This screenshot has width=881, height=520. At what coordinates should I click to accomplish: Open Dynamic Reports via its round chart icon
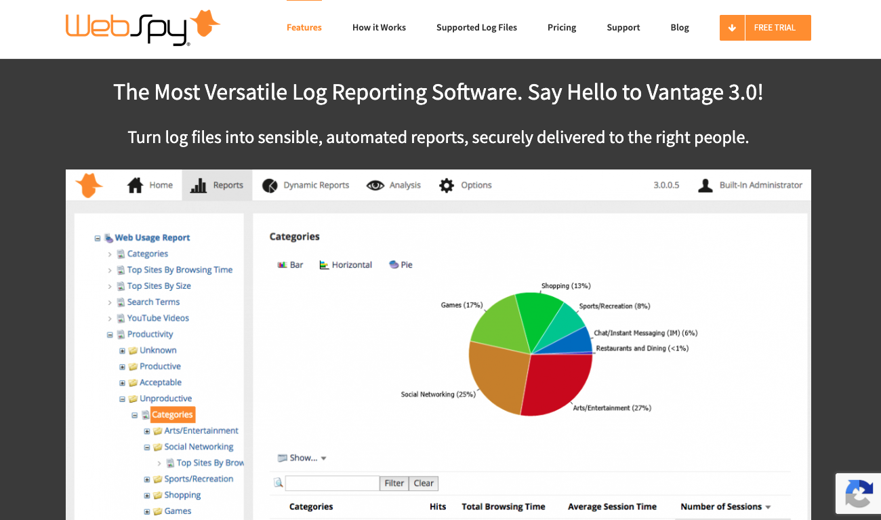point(270,185)
